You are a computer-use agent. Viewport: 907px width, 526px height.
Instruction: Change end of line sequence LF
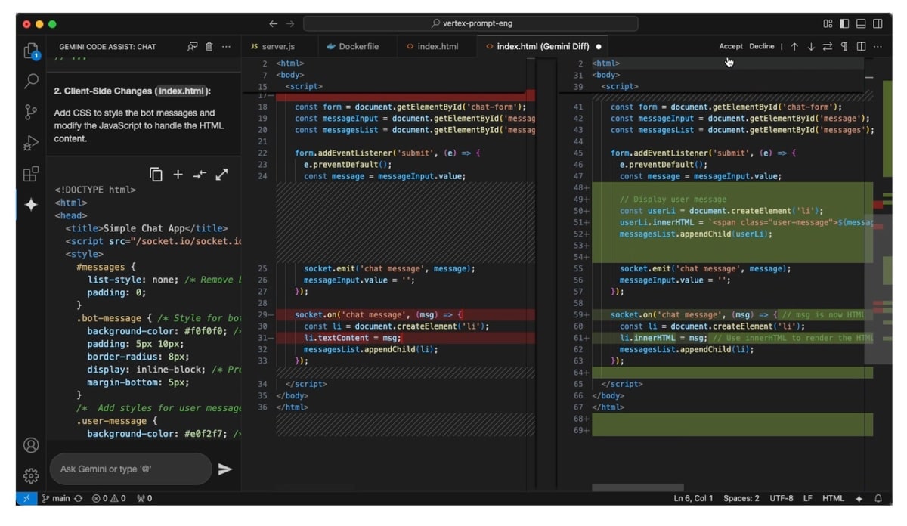(x=808, y=499)
